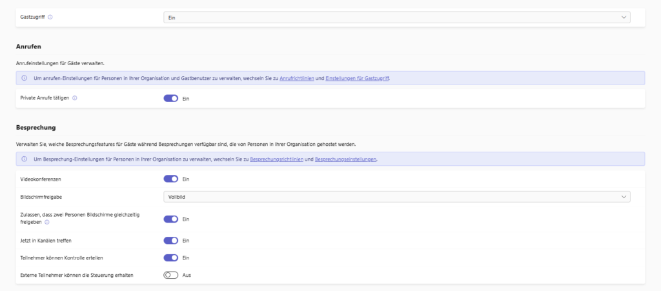Click info icon beside Private Anrufe tätigen
Image resolution: width=661 pixels, height=291 pixels.
point(75,98)
